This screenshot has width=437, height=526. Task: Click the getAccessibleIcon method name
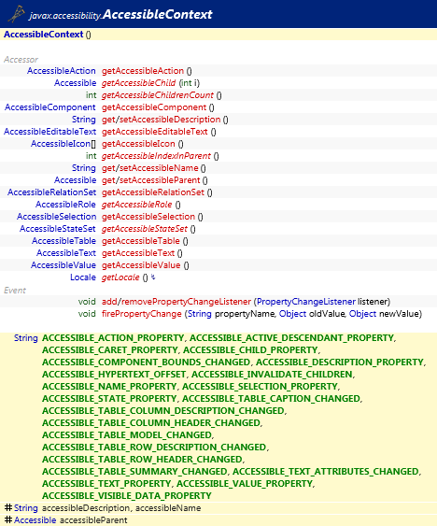(x=138, y=144)
